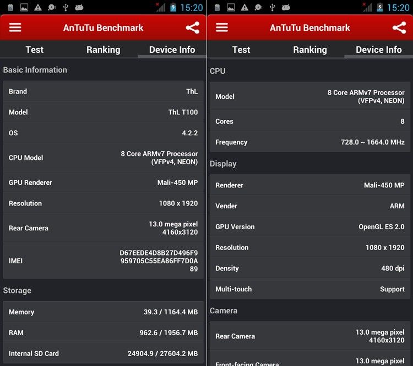Switch to Ranking tab, left screen
The width and height of the screenshot is (413, 366).
pos(104,49)
